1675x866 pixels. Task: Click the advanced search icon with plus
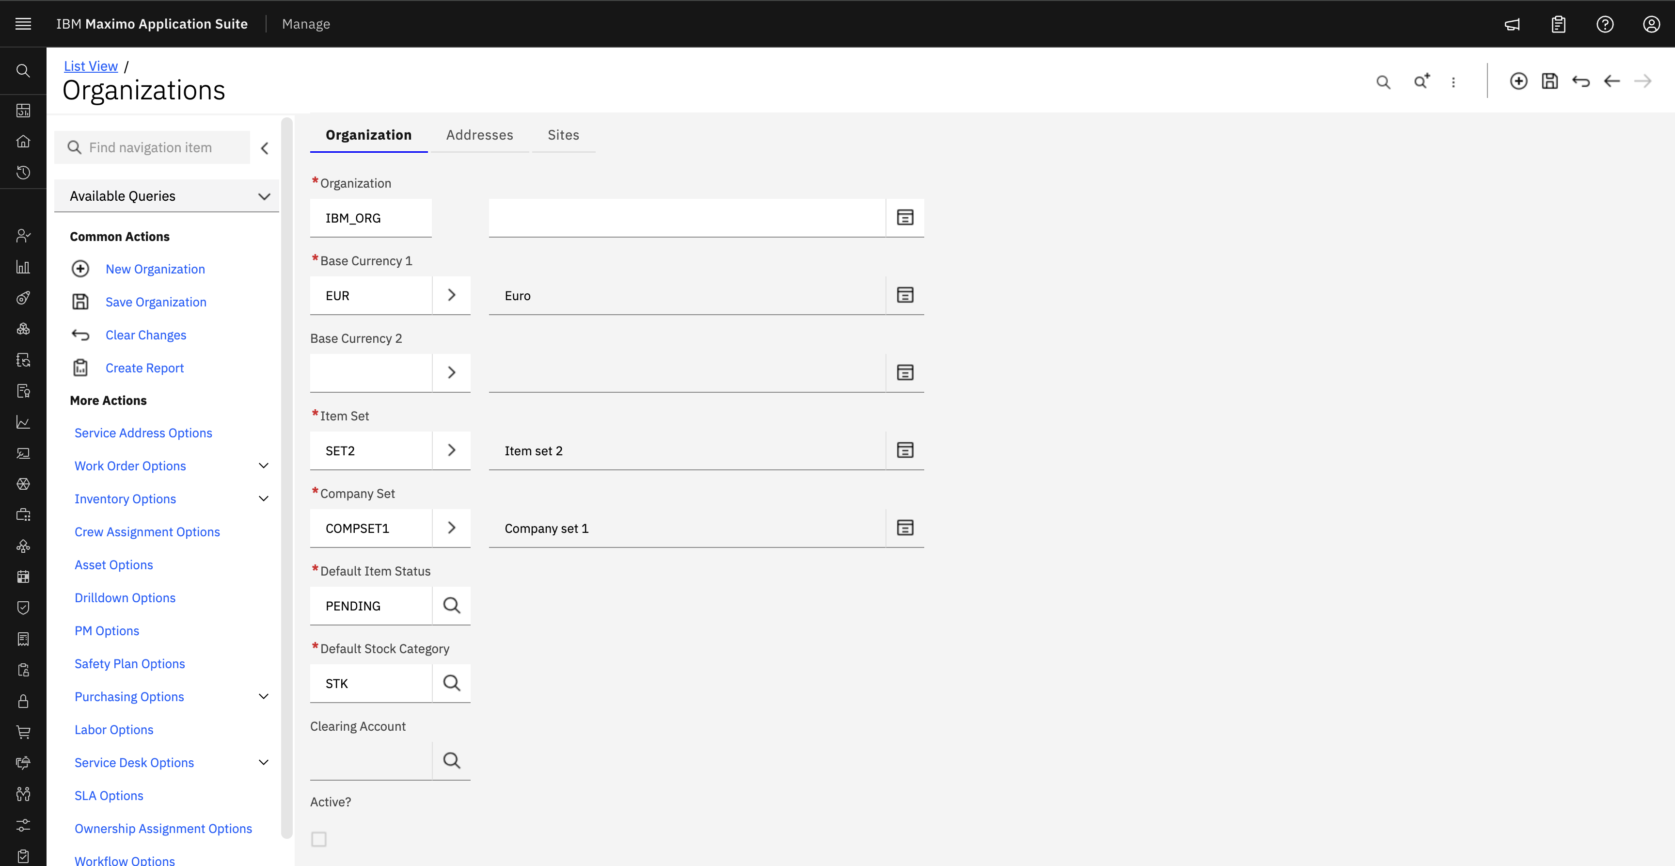[1422, 81]
